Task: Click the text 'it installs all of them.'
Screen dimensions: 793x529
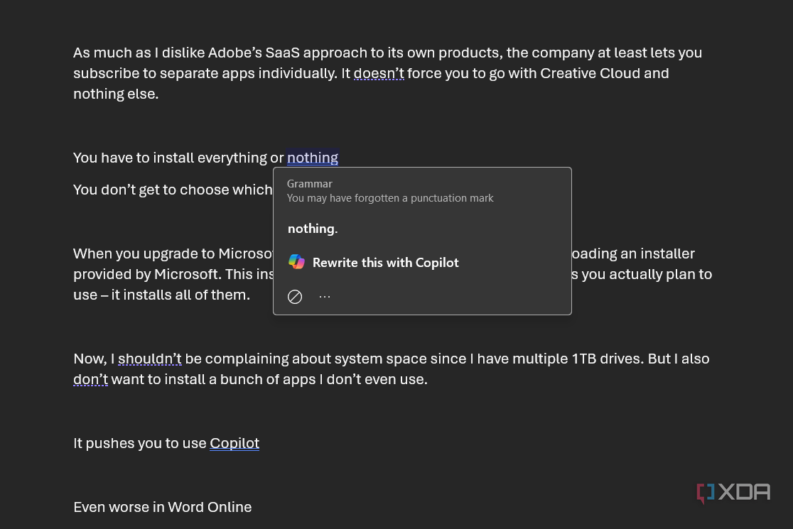Action: (180, 295)
